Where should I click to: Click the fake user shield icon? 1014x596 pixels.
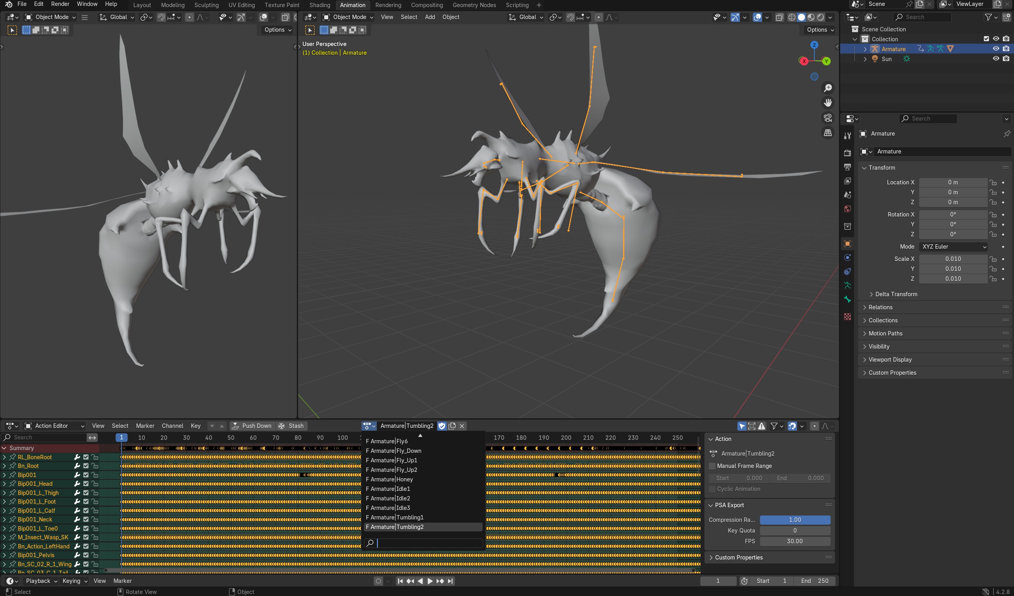(x=442, y=426)
